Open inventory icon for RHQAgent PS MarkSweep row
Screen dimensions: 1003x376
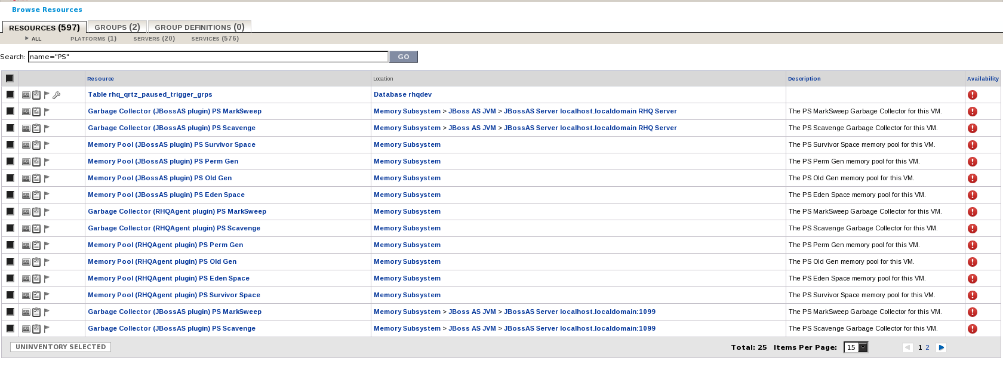[x=36, y=212]
